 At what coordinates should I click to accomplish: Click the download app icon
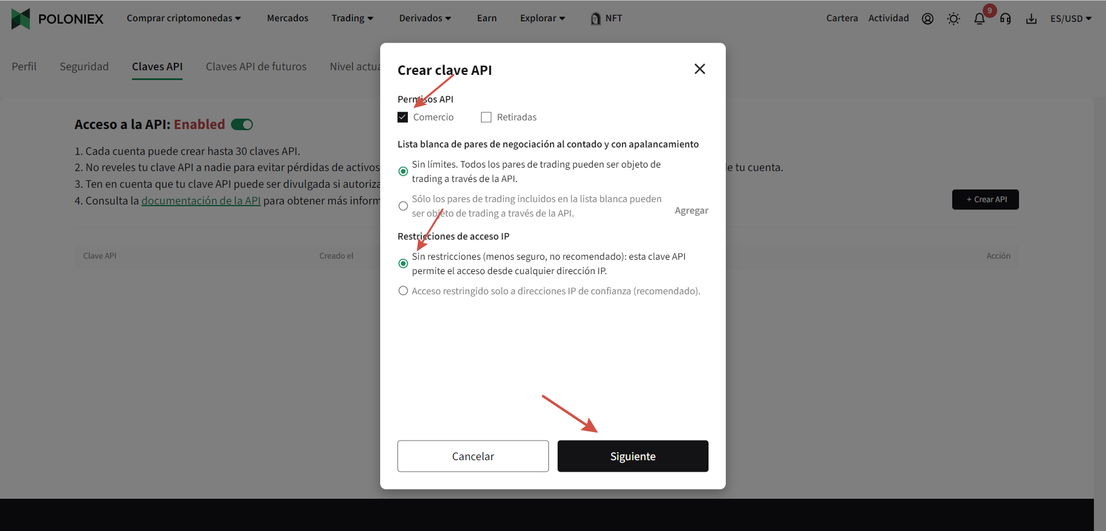pyautogui.click(x=1031, y=18)
